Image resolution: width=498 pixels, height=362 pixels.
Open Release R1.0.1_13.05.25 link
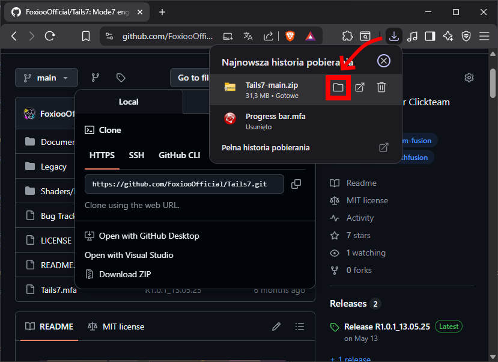[387, 327]
